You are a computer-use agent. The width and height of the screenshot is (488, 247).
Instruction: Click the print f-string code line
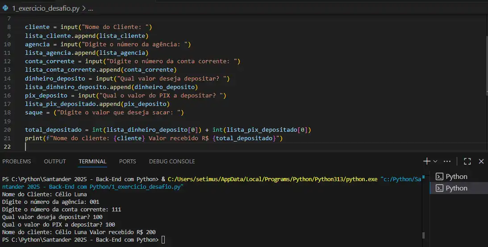pos(154,138)
